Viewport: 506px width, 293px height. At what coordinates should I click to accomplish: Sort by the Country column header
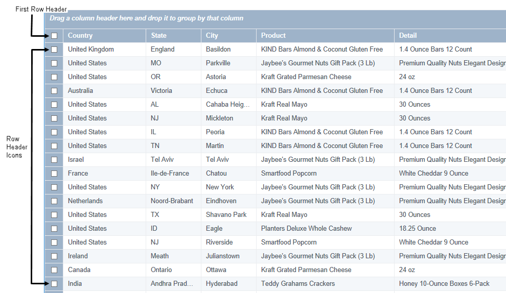[105, 35]
